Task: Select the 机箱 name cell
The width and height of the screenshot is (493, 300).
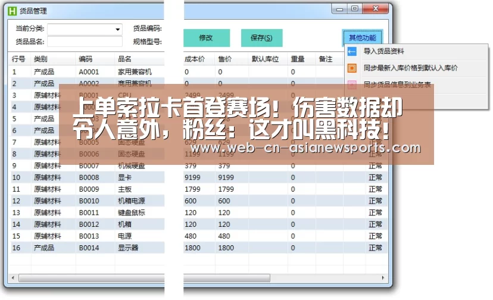Action: click(124, 224)
